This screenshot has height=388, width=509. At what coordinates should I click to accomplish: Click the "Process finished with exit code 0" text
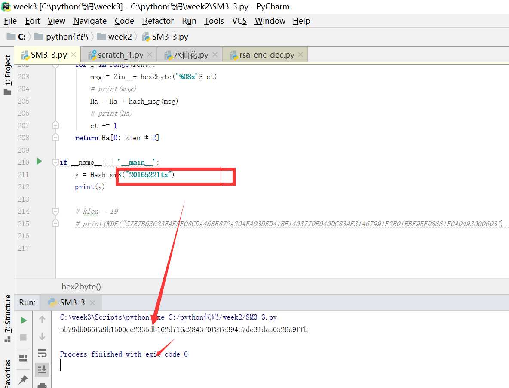(x=124, y=354)
